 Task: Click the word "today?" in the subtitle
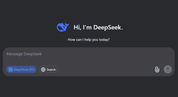(104, 40)
